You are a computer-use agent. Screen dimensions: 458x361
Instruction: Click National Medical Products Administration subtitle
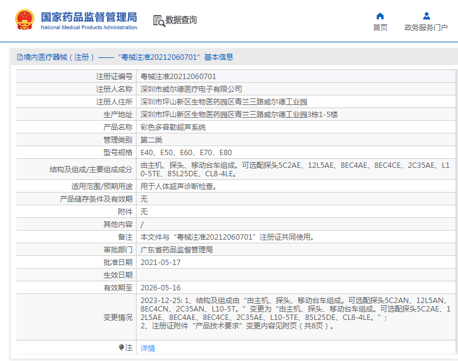pos(89,27)
